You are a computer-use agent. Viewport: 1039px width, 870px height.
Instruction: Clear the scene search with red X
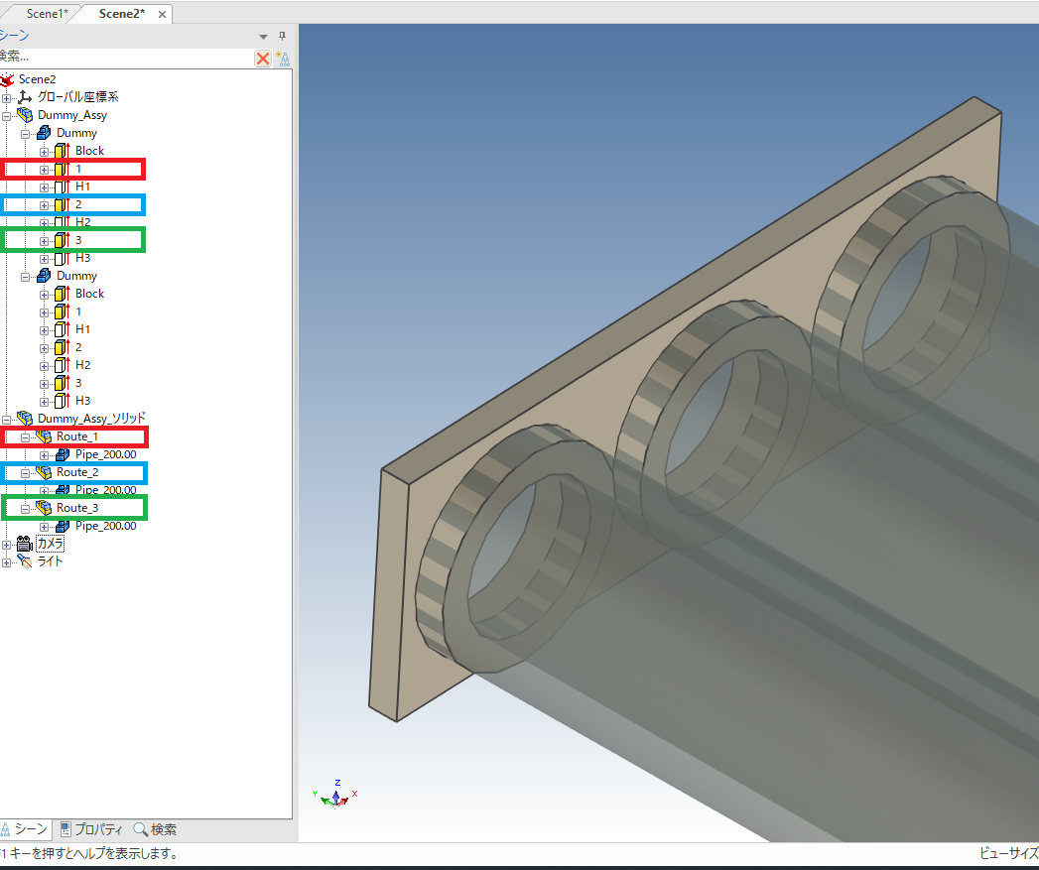[263, 59]
